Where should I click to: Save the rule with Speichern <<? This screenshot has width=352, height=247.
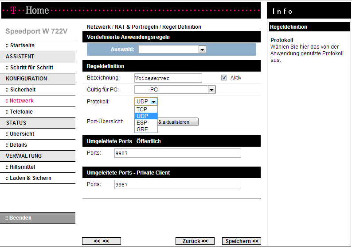point(242,241)
